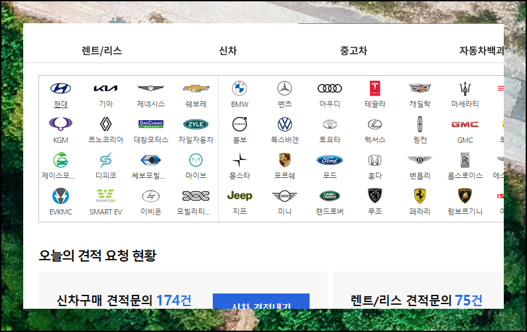Open the 신차 menu tab

pos(228,51)
